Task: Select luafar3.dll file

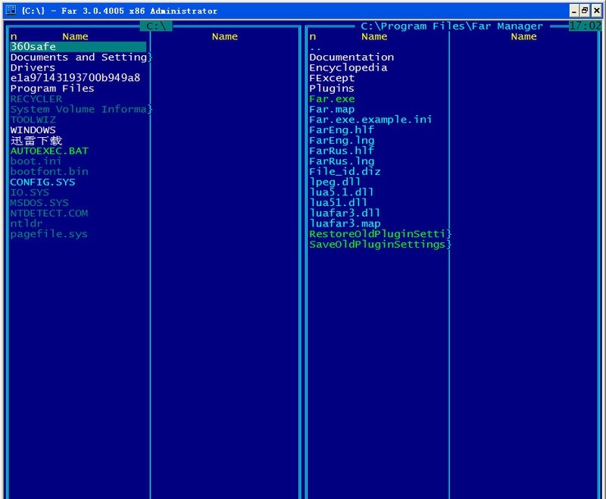Action: (345, 214)
